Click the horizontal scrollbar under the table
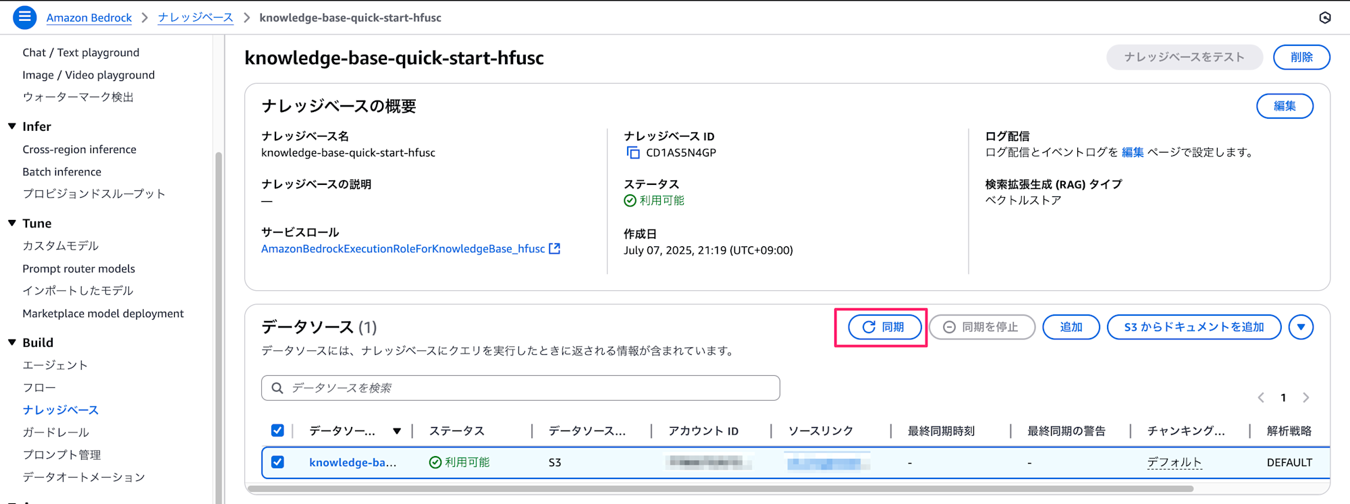 pyautogui.click(x=720, y=488)
